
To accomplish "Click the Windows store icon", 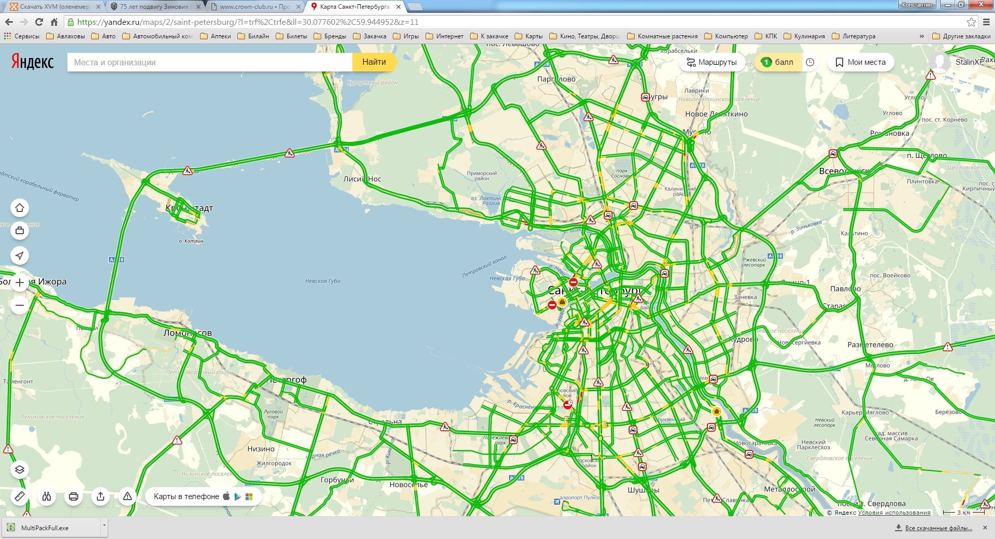I will 249,497.
